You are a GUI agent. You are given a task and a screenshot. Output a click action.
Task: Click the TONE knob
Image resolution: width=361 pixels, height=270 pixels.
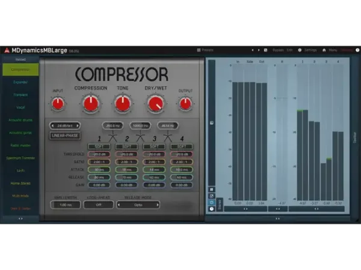(x=123, y=104)
